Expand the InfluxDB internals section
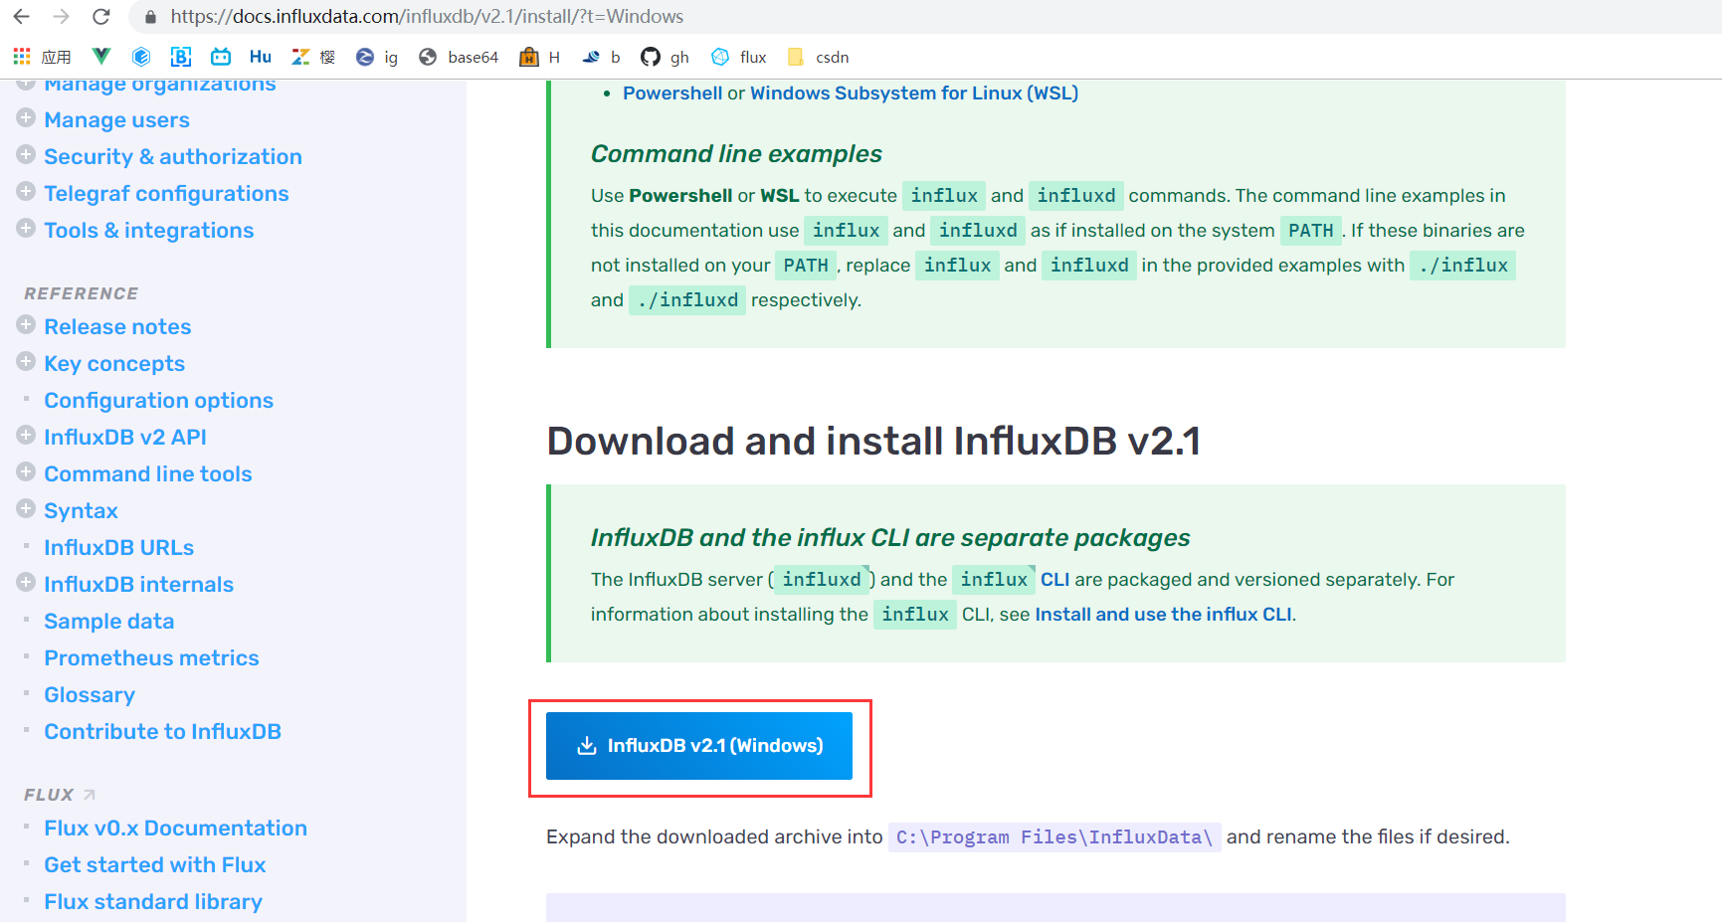1722x922 pixels. pyautogui.click(x=25, y=583)
